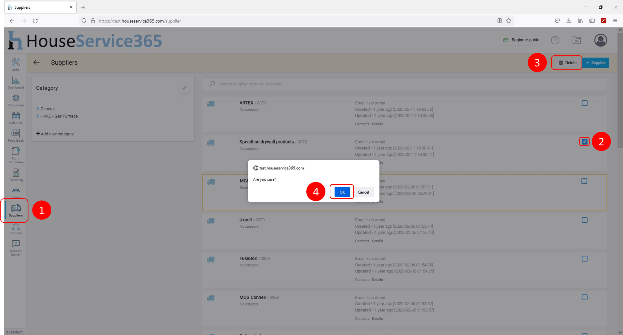
Task: Check the ARTEX supplier checkbox
Action: click(584, 103)
